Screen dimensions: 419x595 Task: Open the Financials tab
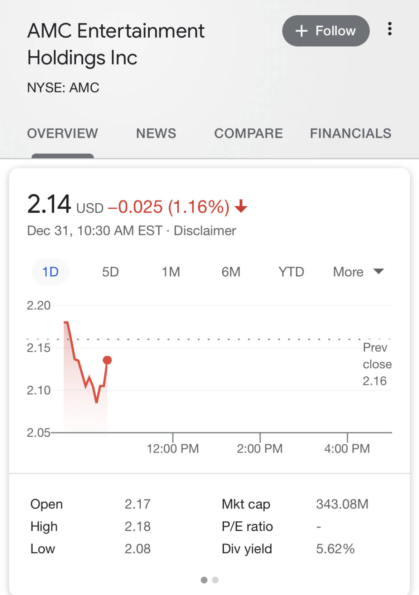pos(350,134)
